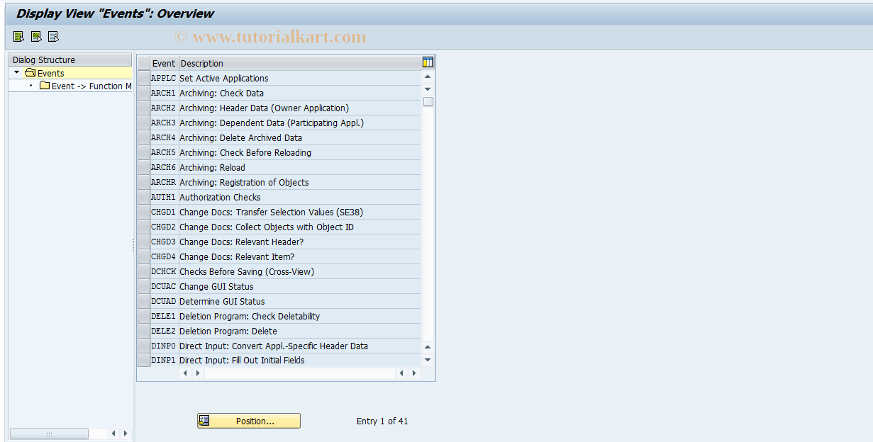Click 'Archiving: Header Data (Owner Application)' cell
The height and width of the screenshot is (442, 873).
click(x=300, y=108)
